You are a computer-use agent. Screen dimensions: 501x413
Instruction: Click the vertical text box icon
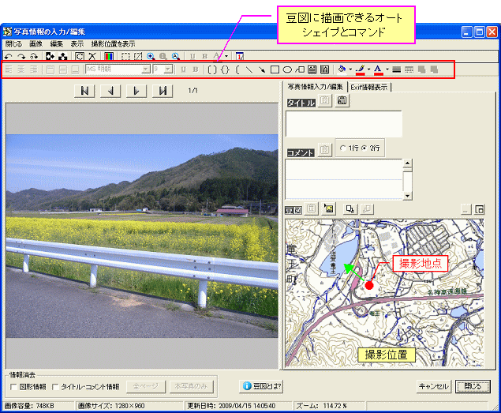pyautogui.click(x=324, y=69)
